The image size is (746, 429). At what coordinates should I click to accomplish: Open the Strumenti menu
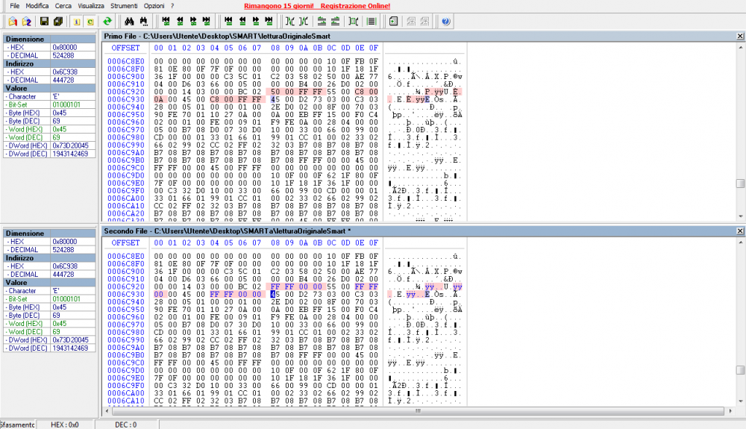pos(122,6)
